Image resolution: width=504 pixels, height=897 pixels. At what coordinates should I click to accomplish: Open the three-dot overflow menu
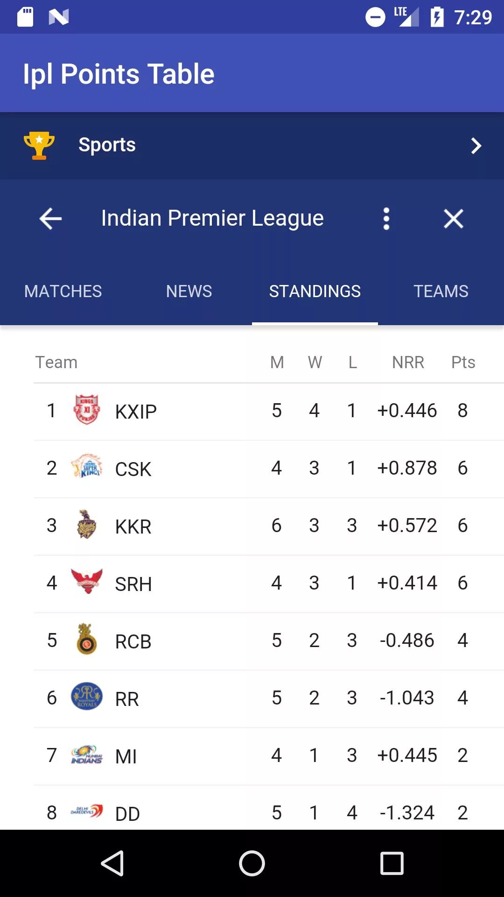pos(386,219)
